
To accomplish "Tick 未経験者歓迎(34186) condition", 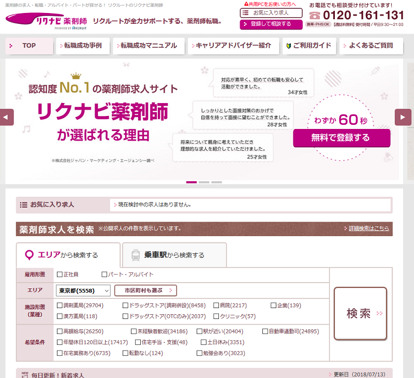I will click(134, 331).
